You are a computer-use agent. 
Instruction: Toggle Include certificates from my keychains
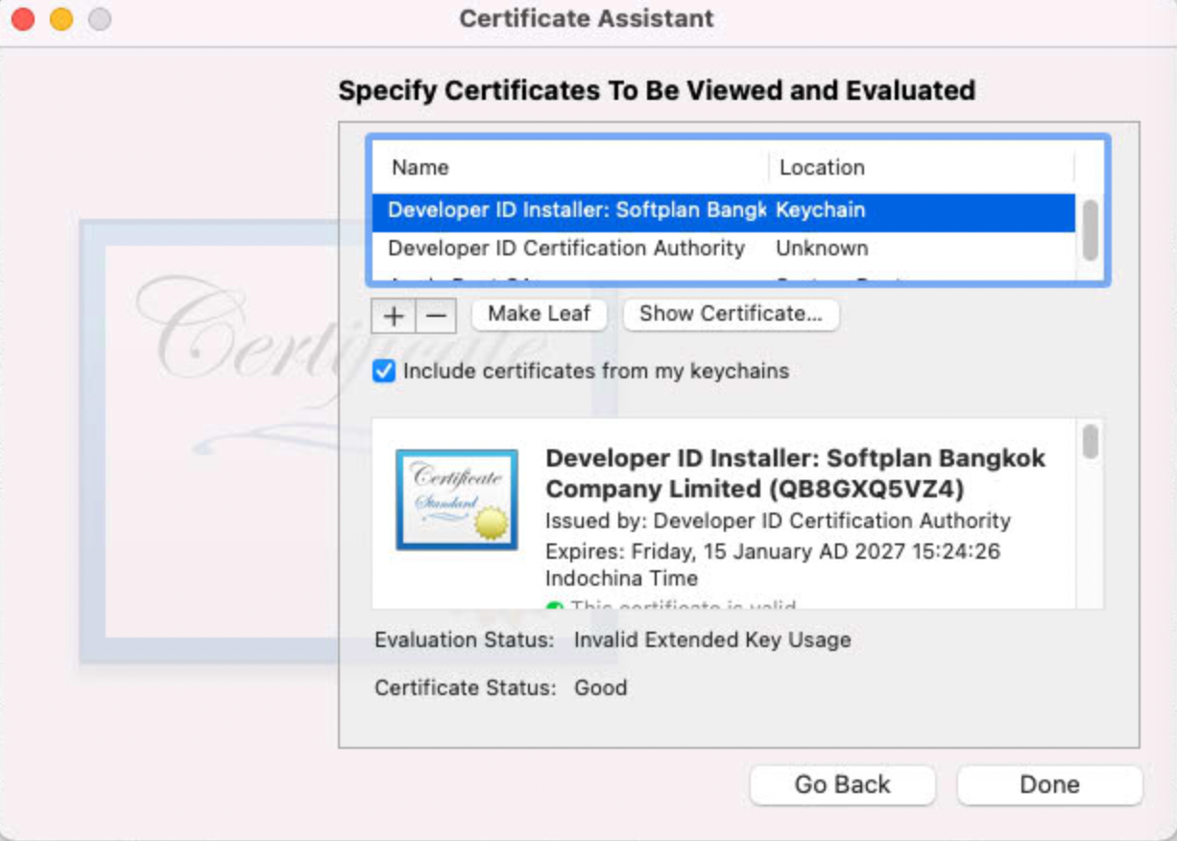384,372
